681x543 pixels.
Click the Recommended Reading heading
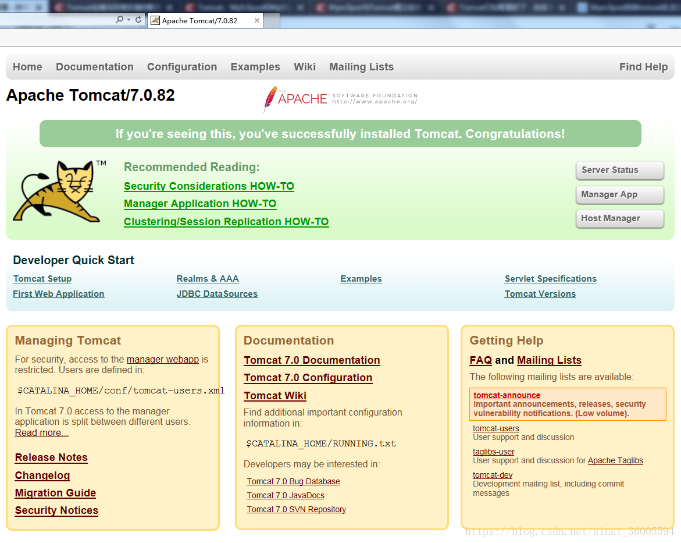[191, 168]
